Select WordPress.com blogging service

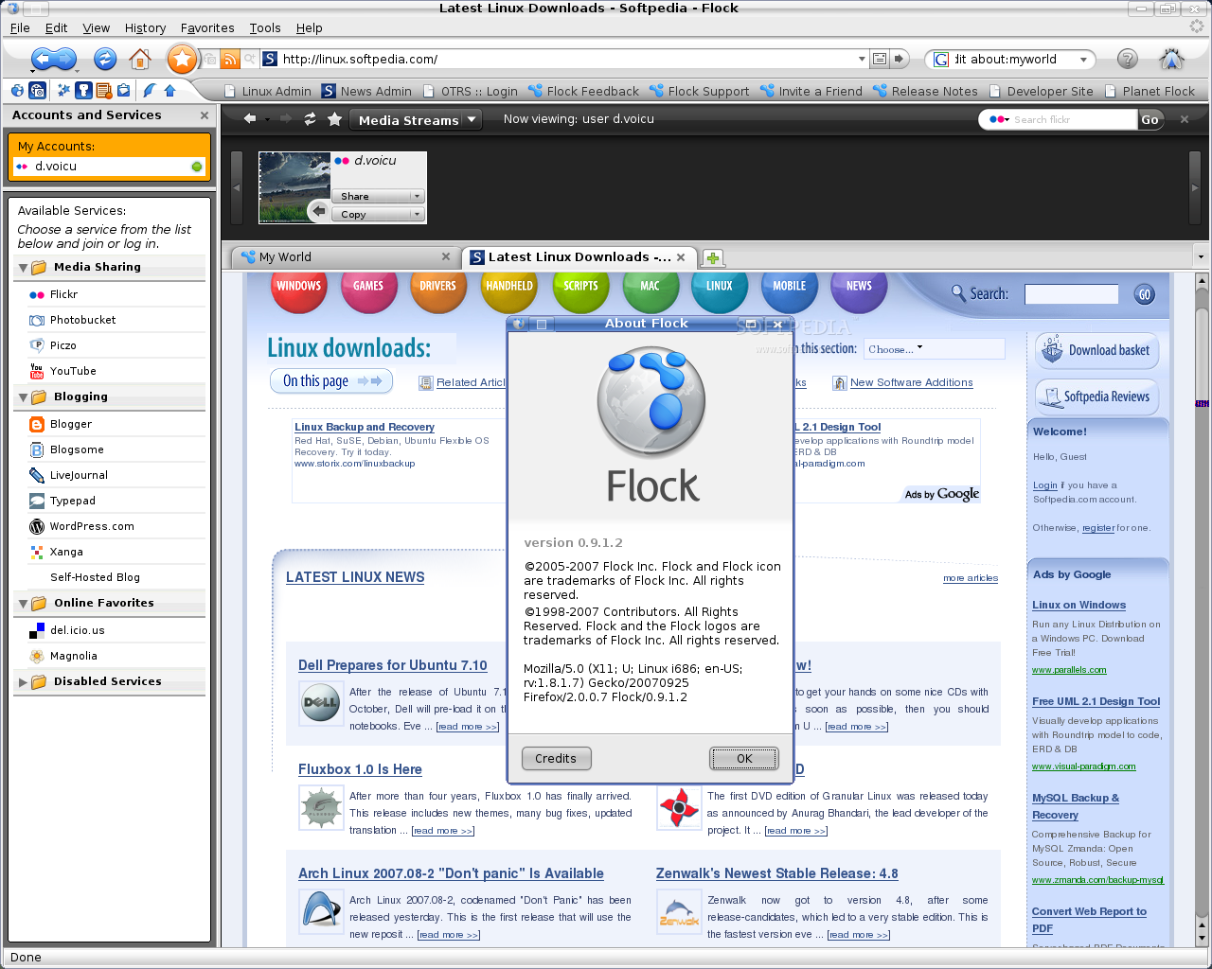(117, 527)
